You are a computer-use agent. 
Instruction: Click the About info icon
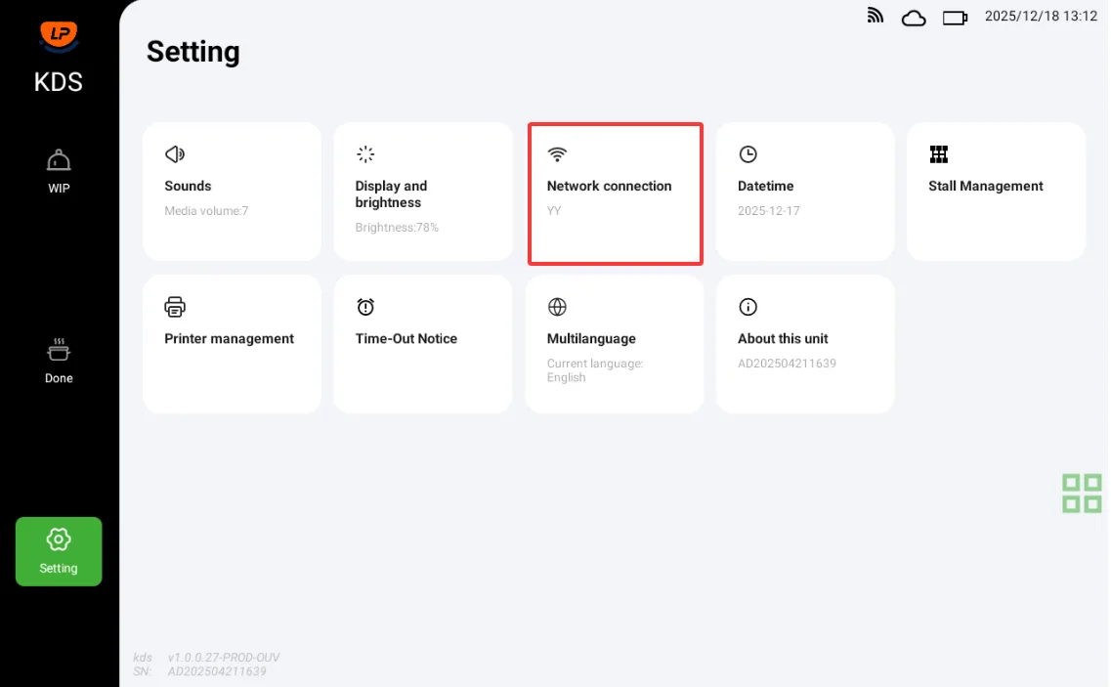point(748,307)
